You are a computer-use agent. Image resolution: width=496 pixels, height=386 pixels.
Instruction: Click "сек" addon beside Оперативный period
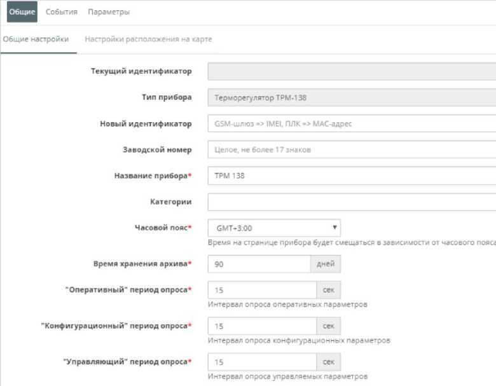point(328,290)
